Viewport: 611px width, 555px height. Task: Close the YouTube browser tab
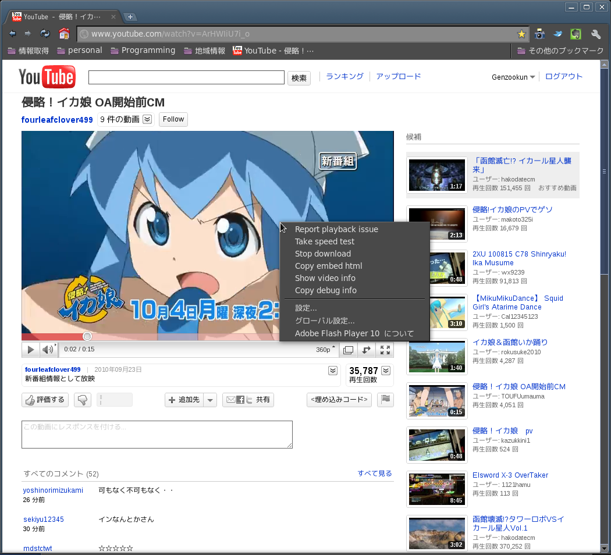coord(113,17)
